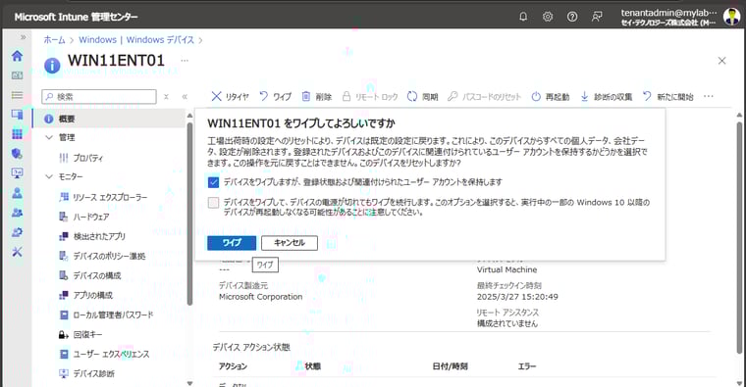
Task: Confirm with the blue ワイプ button
Action: pyautogui.click(x=232, y=243)
